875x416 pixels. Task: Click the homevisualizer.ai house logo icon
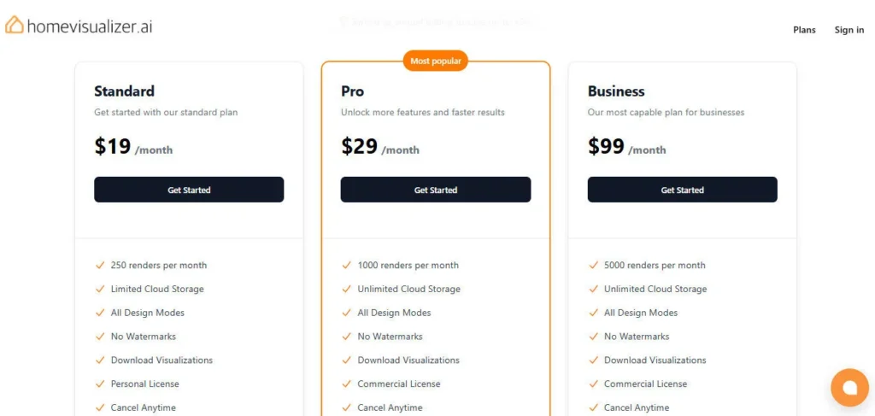tap(15, 25)
